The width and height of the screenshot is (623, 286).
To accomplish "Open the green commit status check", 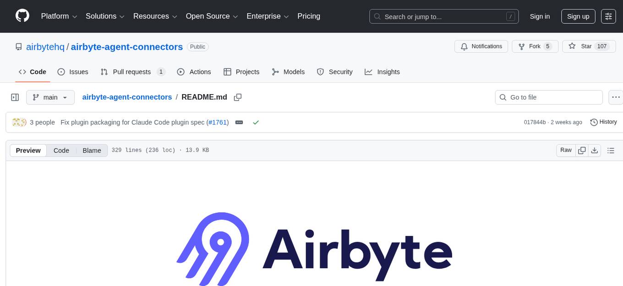I will tap(256, 122).
